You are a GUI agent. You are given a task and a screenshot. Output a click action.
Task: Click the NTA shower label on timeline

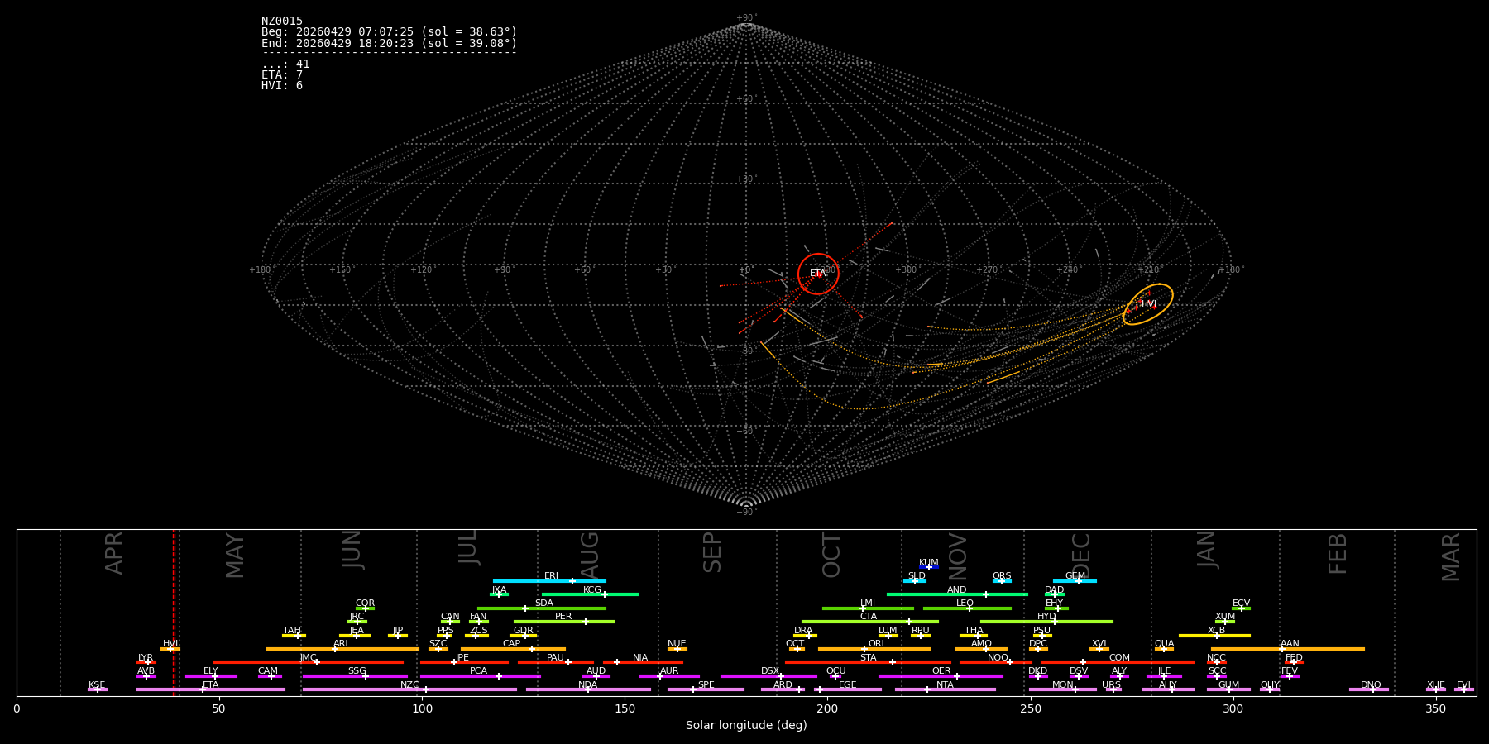click(945, 685)
